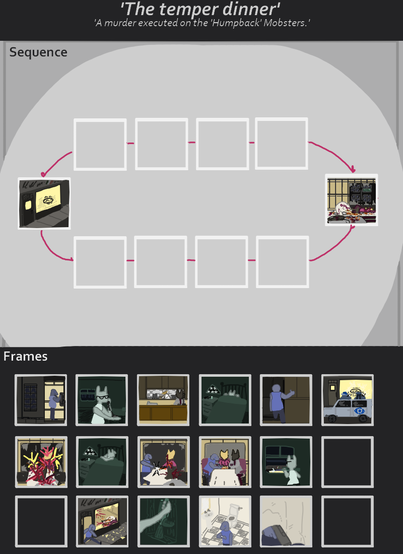Select the red and yellow explosion frame

[x=41, y=462]
